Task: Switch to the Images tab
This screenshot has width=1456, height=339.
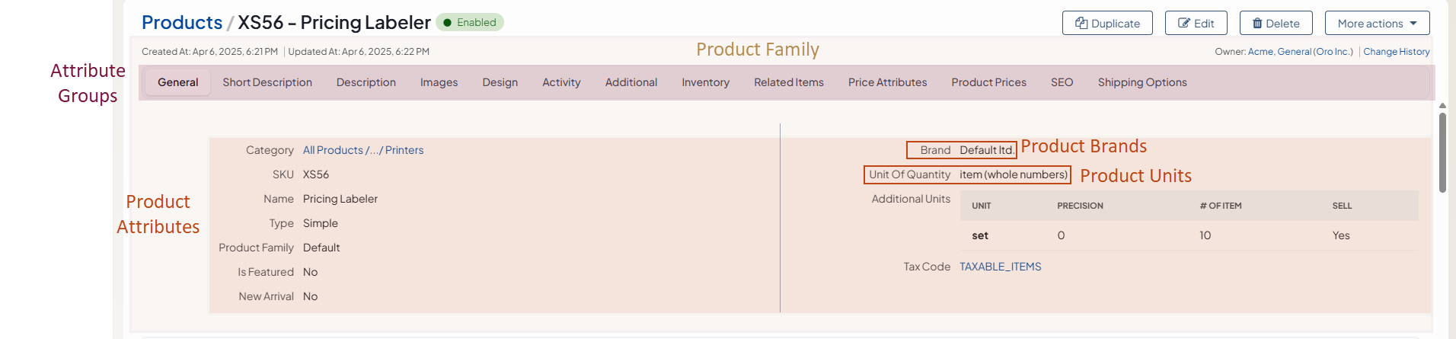Action: point(439,82)
